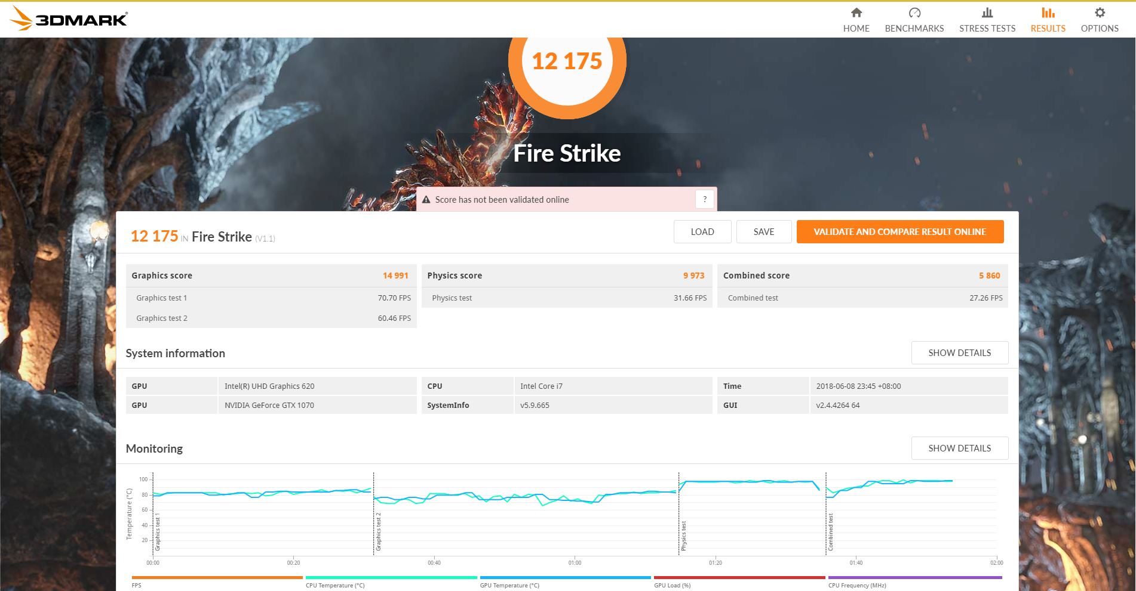
Task: Click Validate and Compare Result Online
Action: (900, 232)
